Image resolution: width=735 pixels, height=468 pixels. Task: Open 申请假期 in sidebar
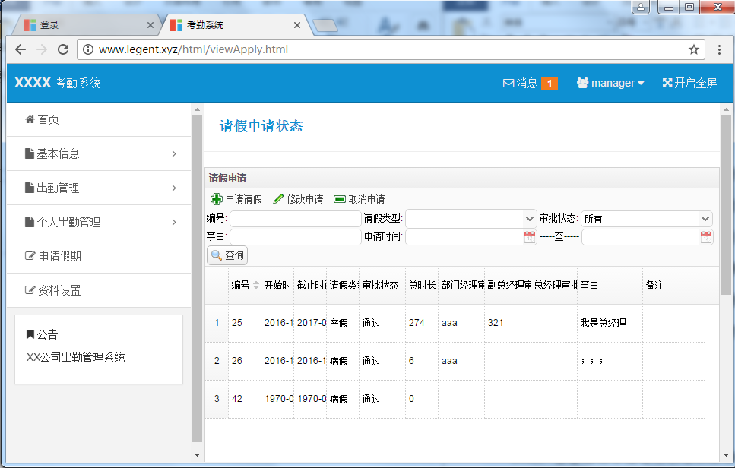[99, 256]
